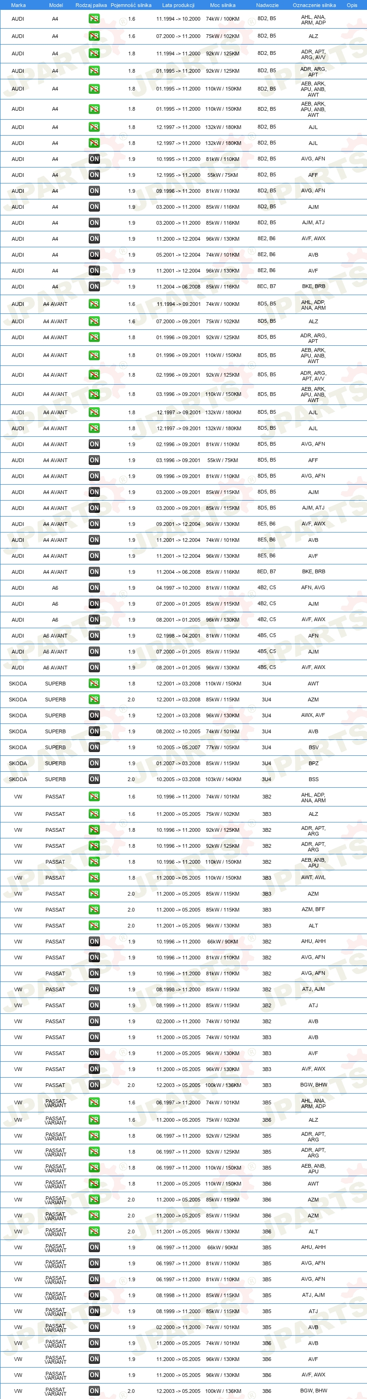Click ON icon in PASSAT 3B2 AHU, AHH row
Viewport: 367px width, 1399px height.
pos(94,942)
